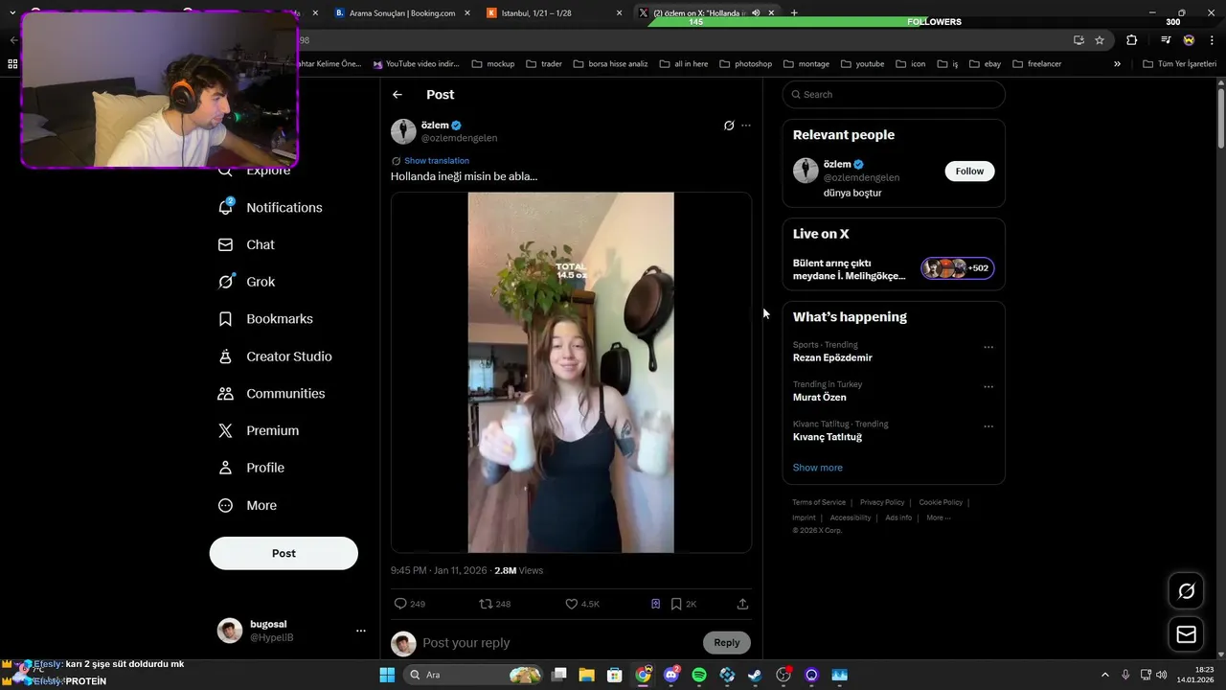The height and width of the screenshot is (690, 1226).
Task: Click purple bookmark-folder icon beside 2K
Action: [x=655, y=604]
